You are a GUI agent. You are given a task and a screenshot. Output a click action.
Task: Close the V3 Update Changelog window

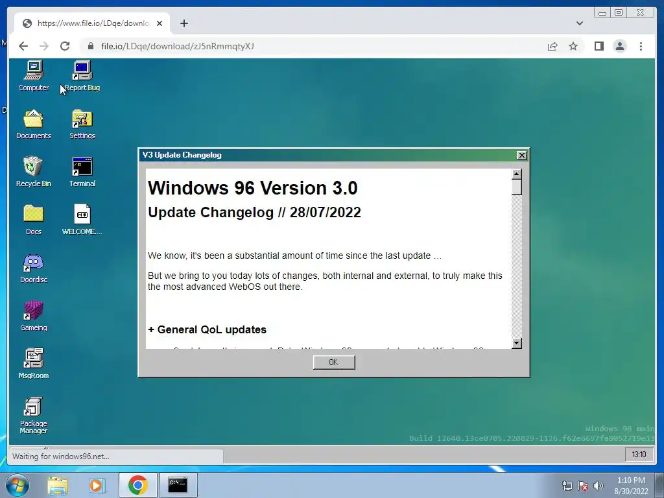pyautogui.click(x=522, y=156)
